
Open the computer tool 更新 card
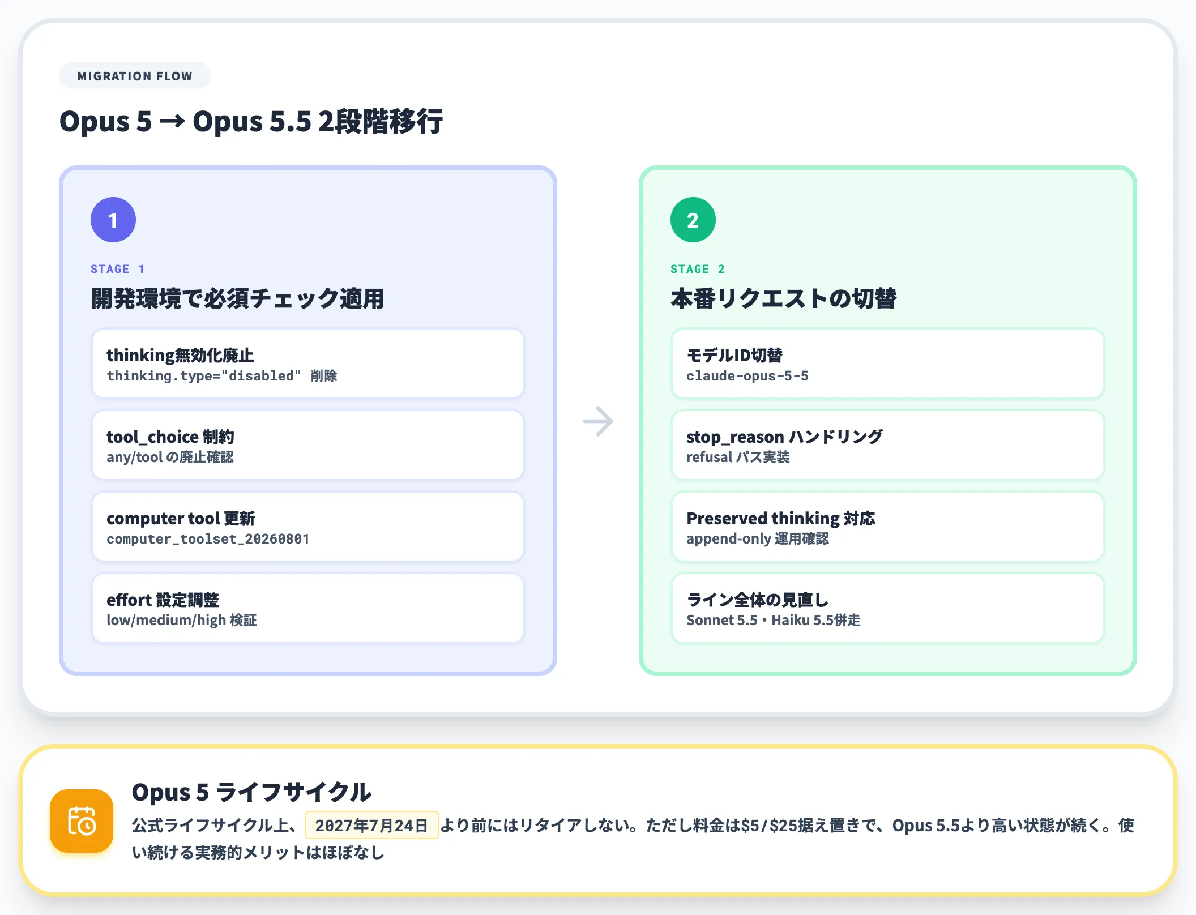pyautogui.click(x=308, y=527)
